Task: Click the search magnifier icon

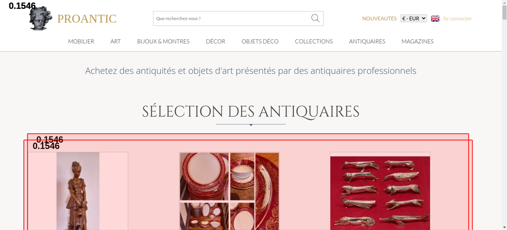Action: tap(315, 18)
